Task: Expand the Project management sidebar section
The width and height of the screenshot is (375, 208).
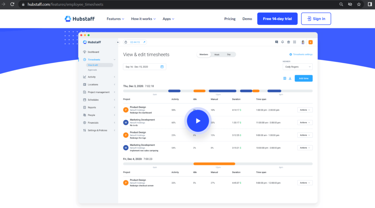Action: tap(115, 92)
